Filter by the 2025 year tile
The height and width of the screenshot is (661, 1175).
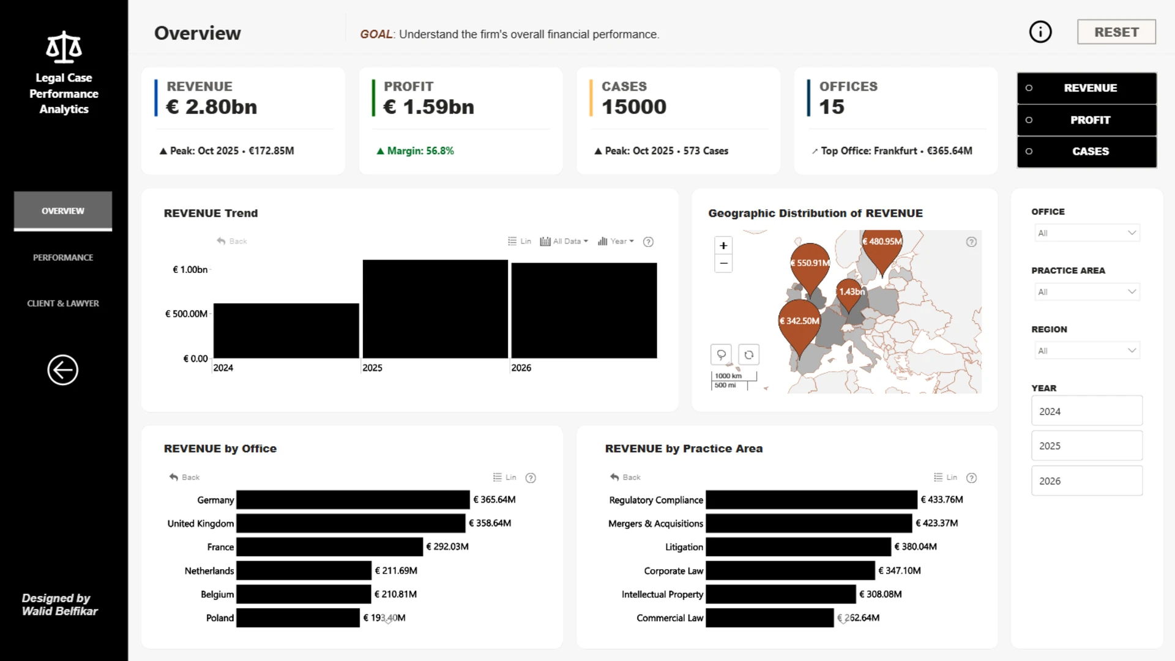[x=1086, y=446]
